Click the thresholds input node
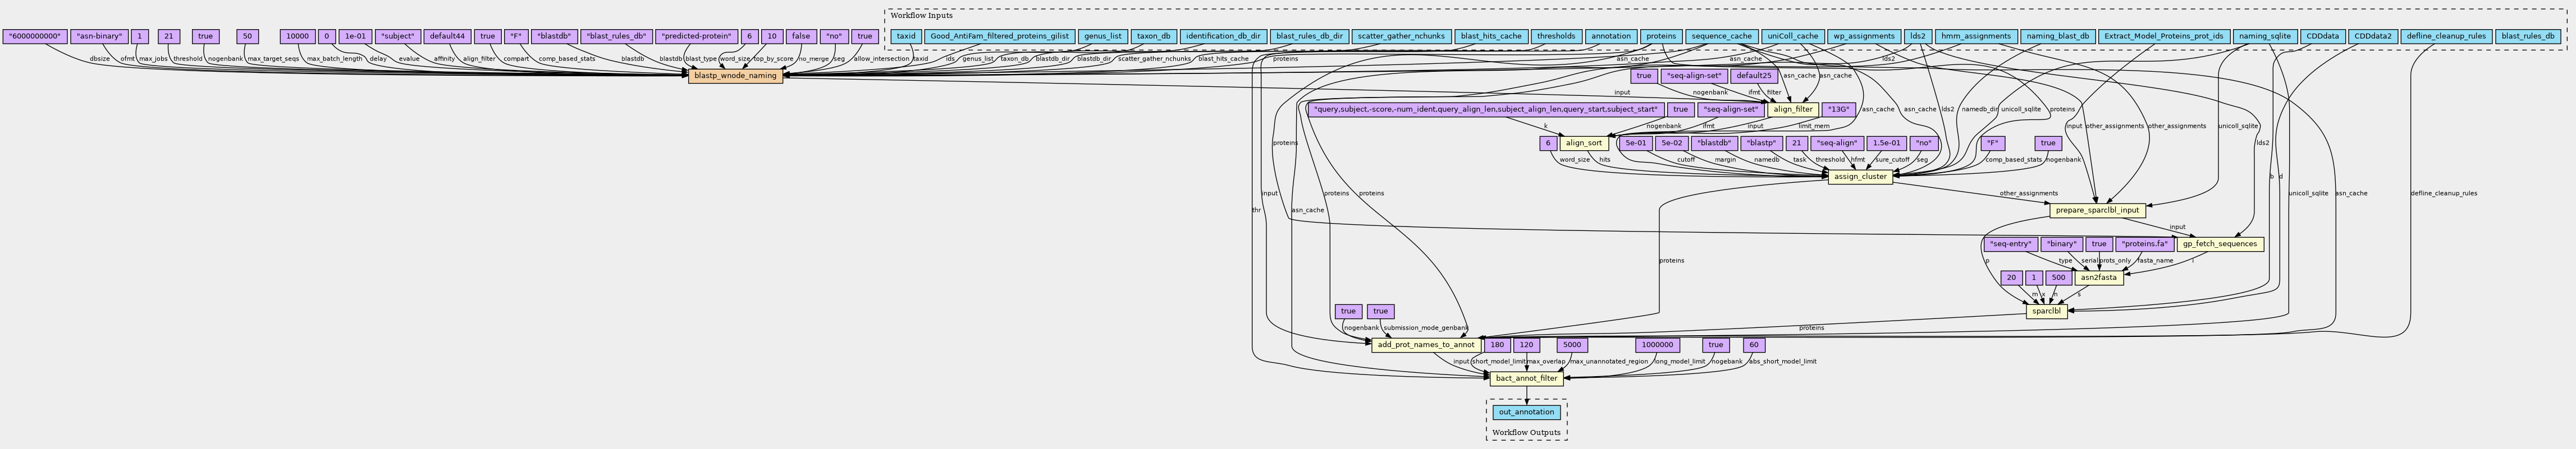 1555,36
